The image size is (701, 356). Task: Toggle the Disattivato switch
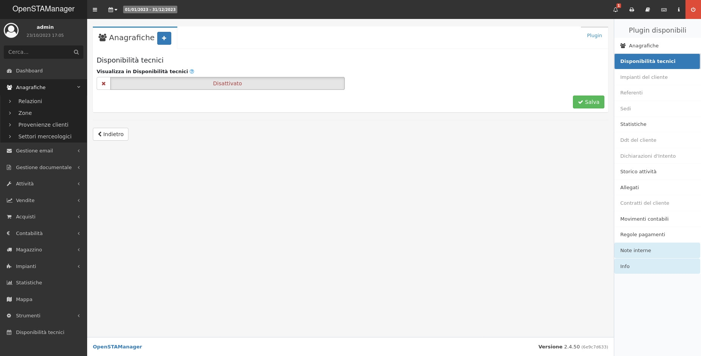point(227,83)
